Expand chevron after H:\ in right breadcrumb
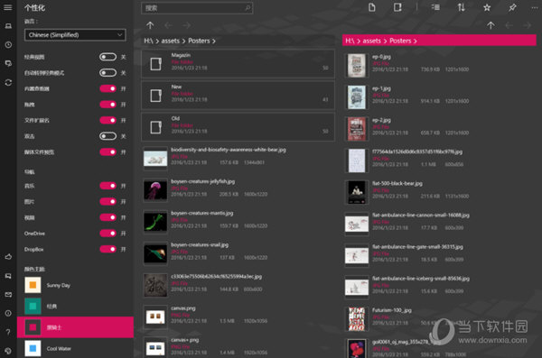The height and width of the screenshot is (358, 542). tap(359, 41)
